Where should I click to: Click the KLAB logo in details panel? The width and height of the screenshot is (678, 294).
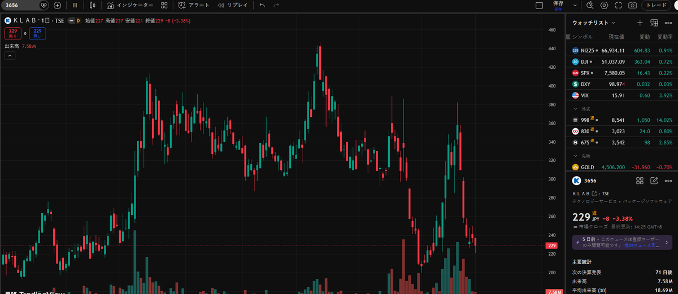[x=576, y=181]
